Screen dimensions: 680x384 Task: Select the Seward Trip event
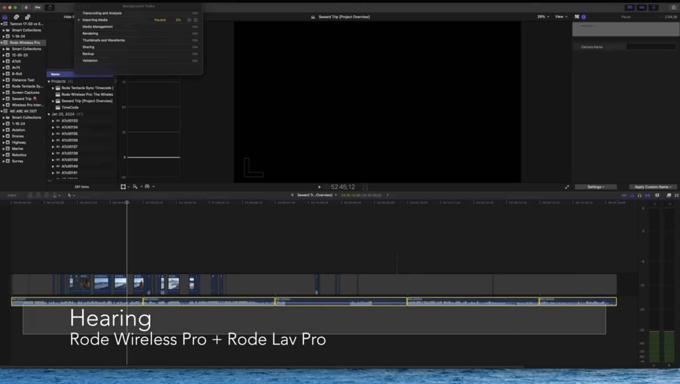[x=22, y=99]
